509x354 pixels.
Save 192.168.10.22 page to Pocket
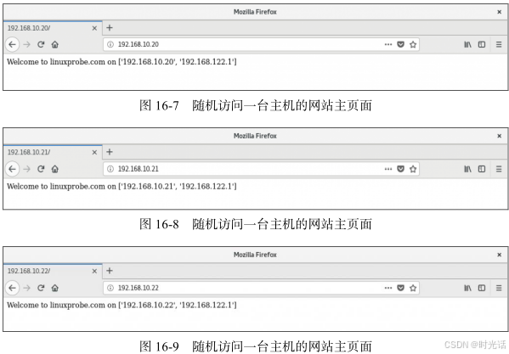[x=400, y=288]
